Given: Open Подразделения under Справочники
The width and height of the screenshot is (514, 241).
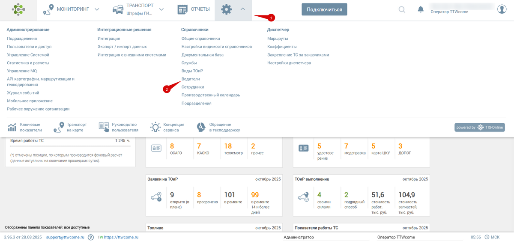Looking at the screenshot, I should coord(197,104).
